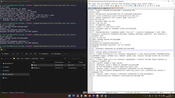Open the Windows Start menu
Viewport: 175px width, 98px height.
(x=69, y=96)
